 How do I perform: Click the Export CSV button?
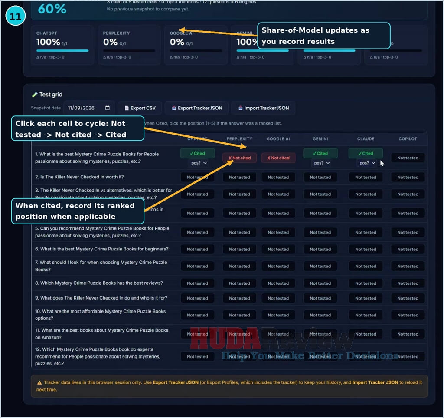point(140,108)
